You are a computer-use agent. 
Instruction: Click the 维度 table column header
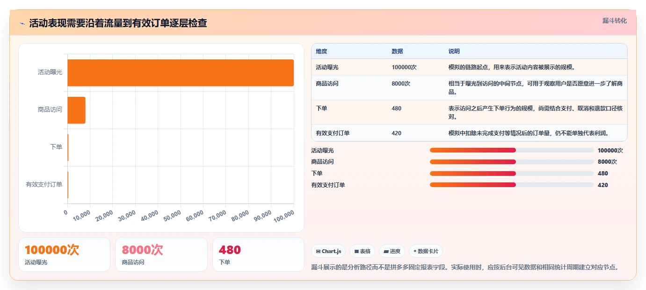322,51
